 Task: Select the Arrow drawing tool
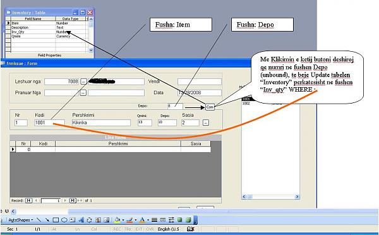(47, 220)
